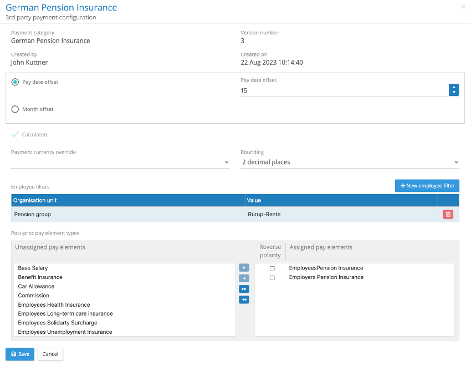Increase Pay date offset using up stepper

(x=454, y=87)
